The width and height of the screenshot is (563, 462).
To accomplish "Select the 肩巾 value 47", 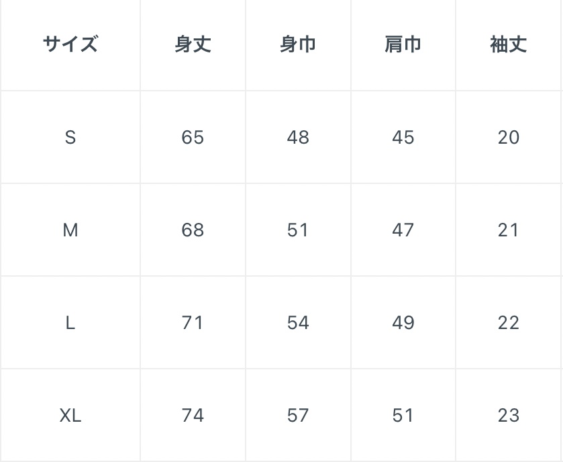I will point(403,230).
